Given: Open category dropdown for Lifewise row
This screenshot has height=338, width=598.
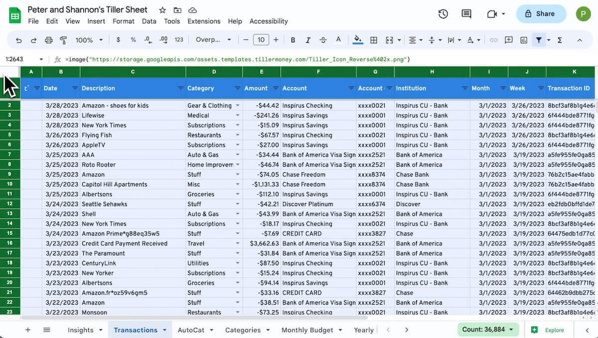Looking at the screenshot, I should (238, 115).
